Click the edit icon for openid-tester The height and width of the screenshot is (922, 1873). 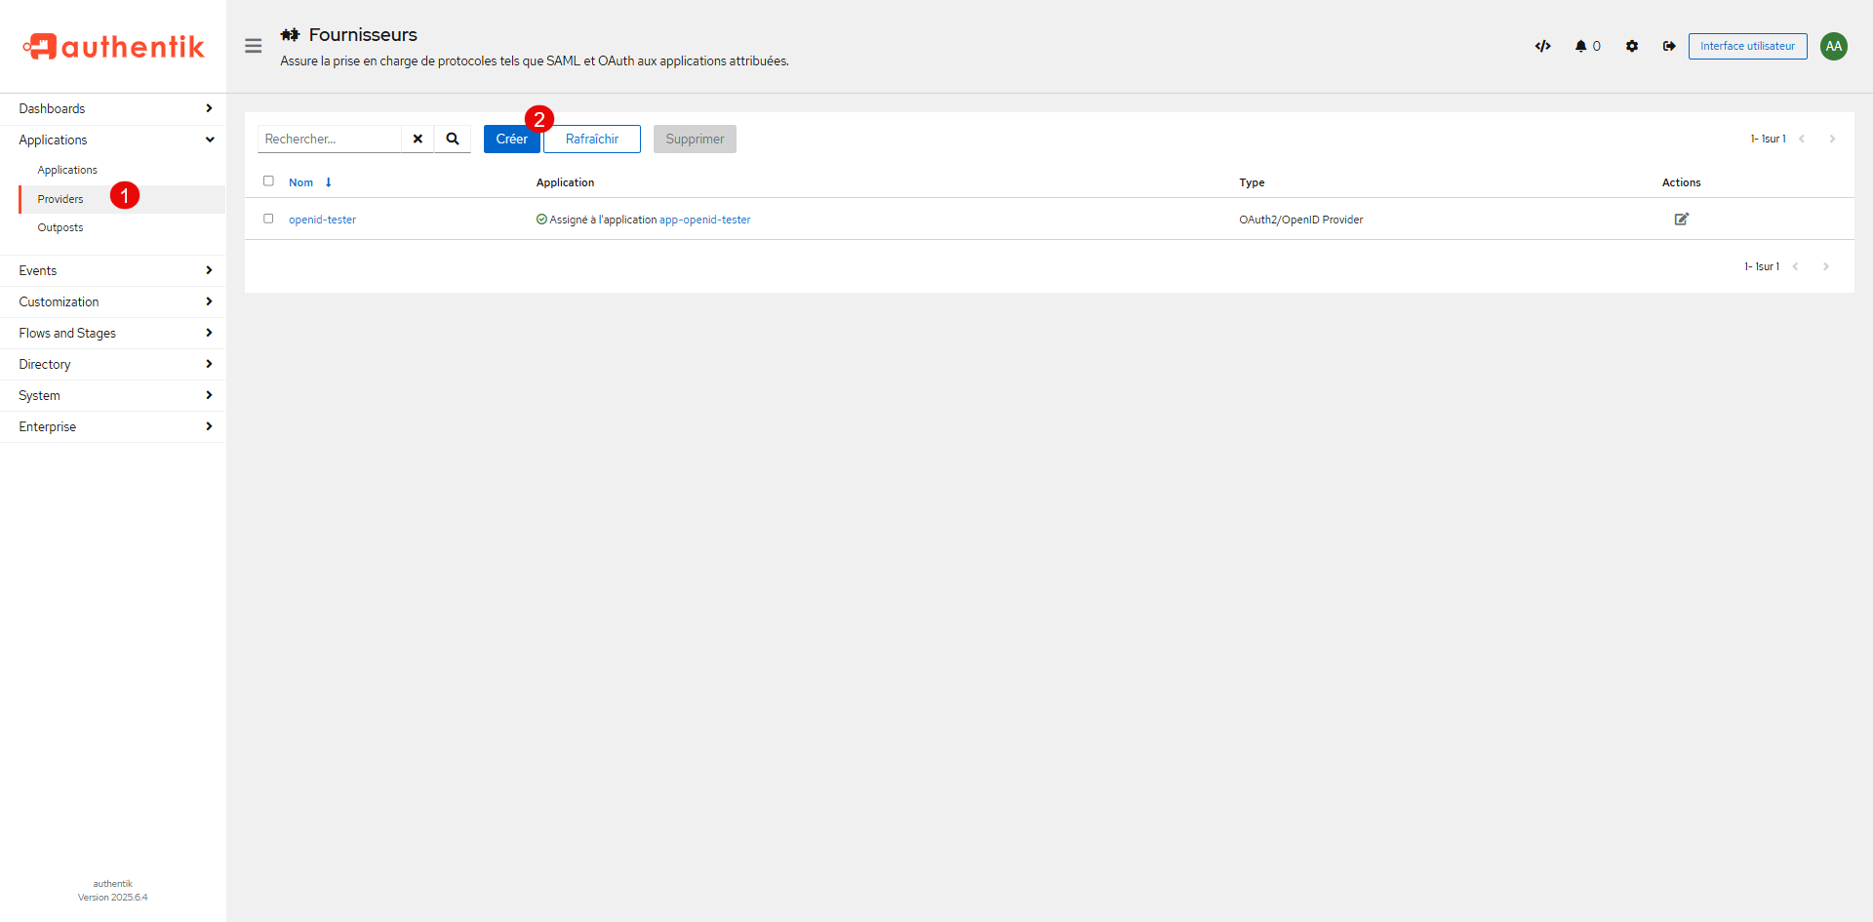[x=1681, y=220]
